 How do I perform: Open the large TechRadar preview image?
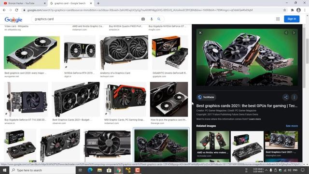247,58
